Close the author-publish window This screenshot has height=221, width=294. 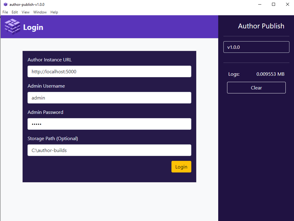pyautogui.click(x=287, y=4)
